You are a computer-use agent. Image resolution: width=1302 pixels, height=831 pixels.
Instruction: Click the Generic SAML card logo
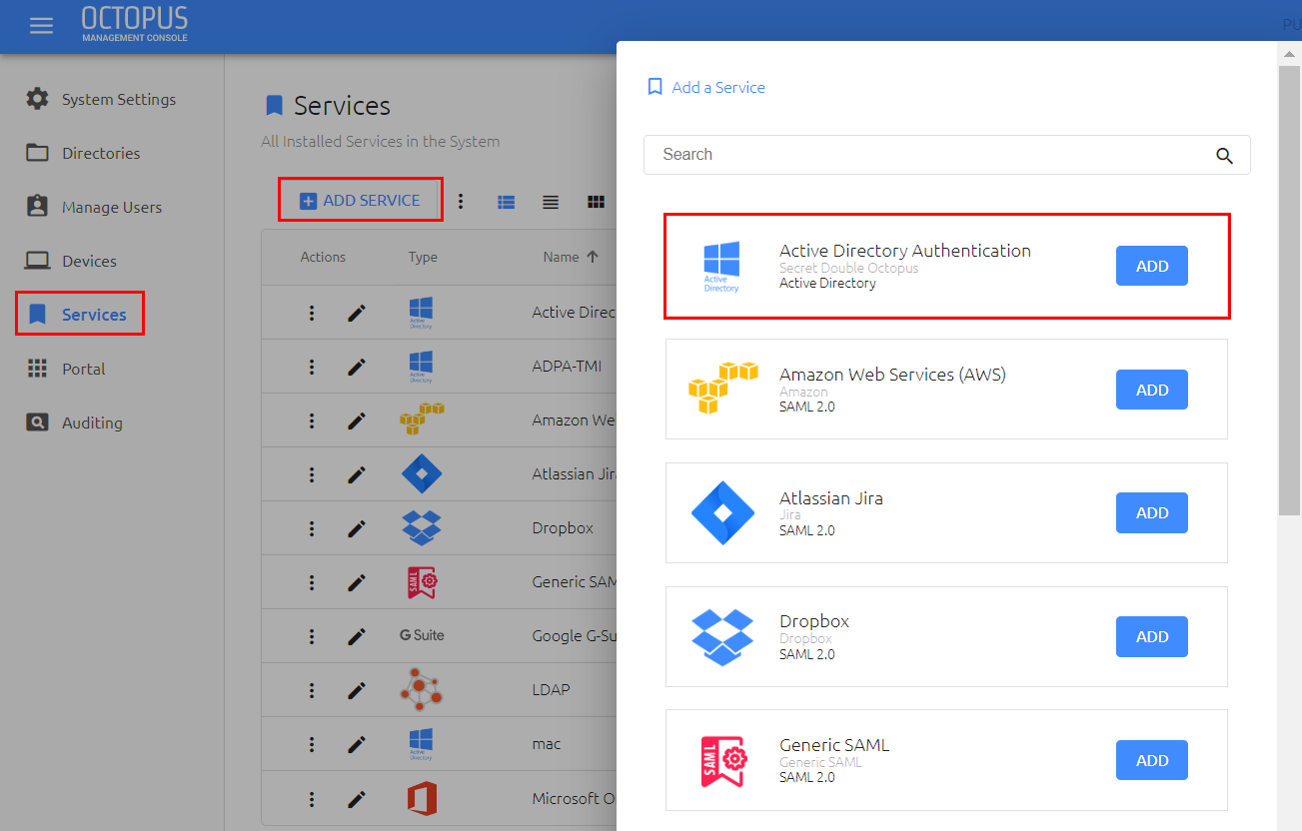coord(722,760)
